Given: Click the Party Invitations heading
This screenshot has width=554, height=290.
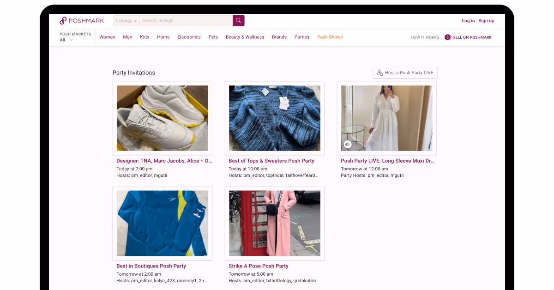Looking at the screenshot, I should [134, 73].
